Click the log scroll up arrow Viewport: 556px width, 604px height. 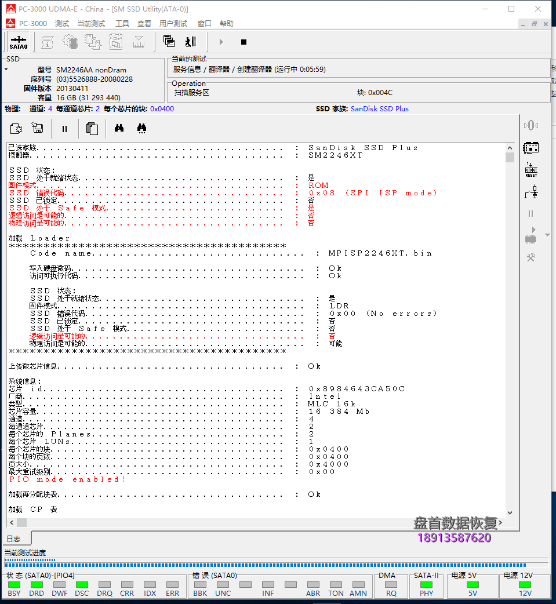click(510, 148)
